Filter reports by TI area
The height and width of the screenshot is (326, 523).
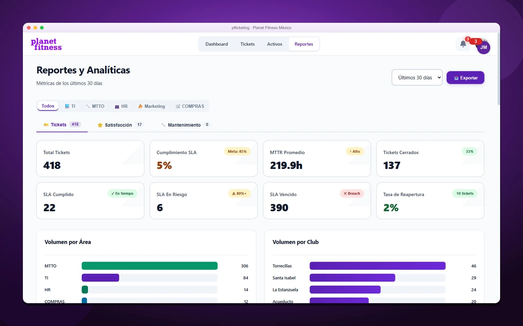(70, 106)
